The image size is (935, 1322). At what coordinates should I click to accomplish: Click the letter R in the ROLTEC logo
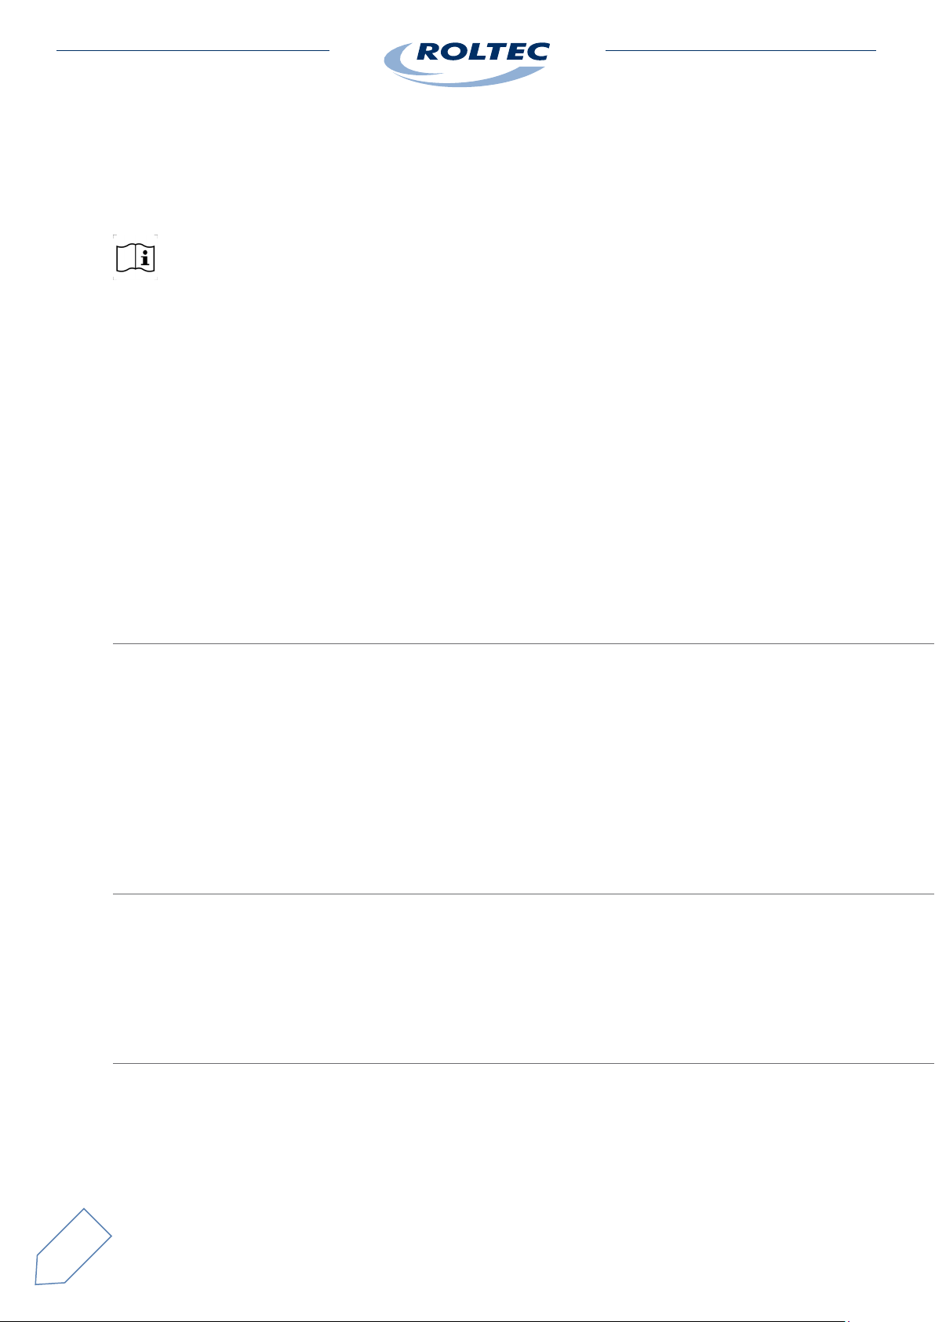coord(427,53)
